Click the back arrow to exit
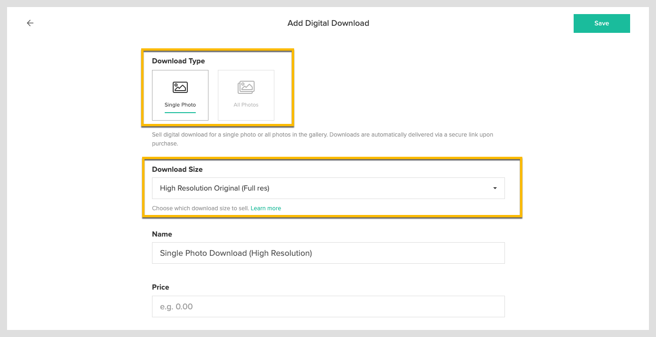The image size is (656, 337). pyautogui.click(x=30, y=23)
